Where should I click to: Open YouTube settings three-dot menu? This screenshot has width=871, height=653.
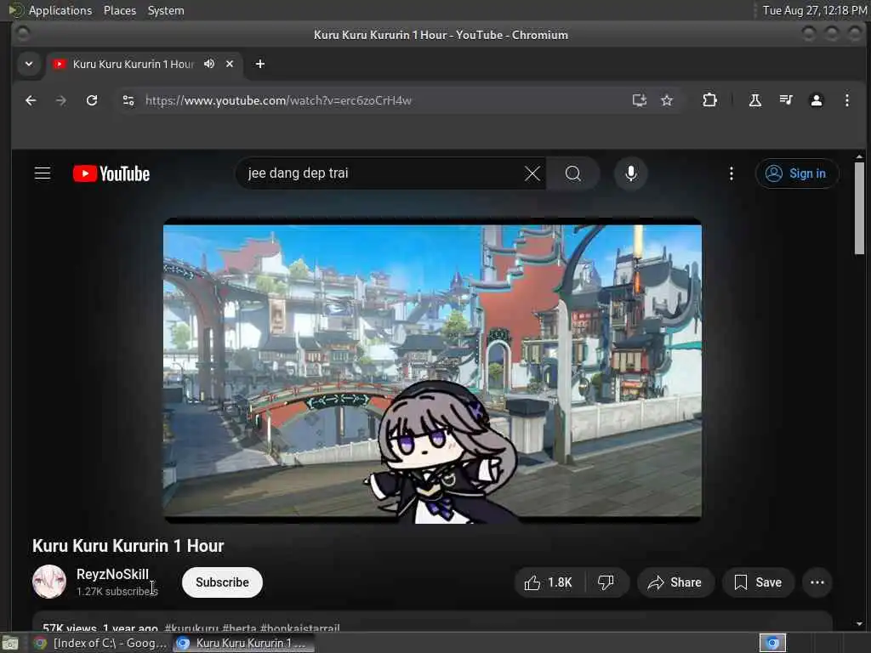point(731,173)
